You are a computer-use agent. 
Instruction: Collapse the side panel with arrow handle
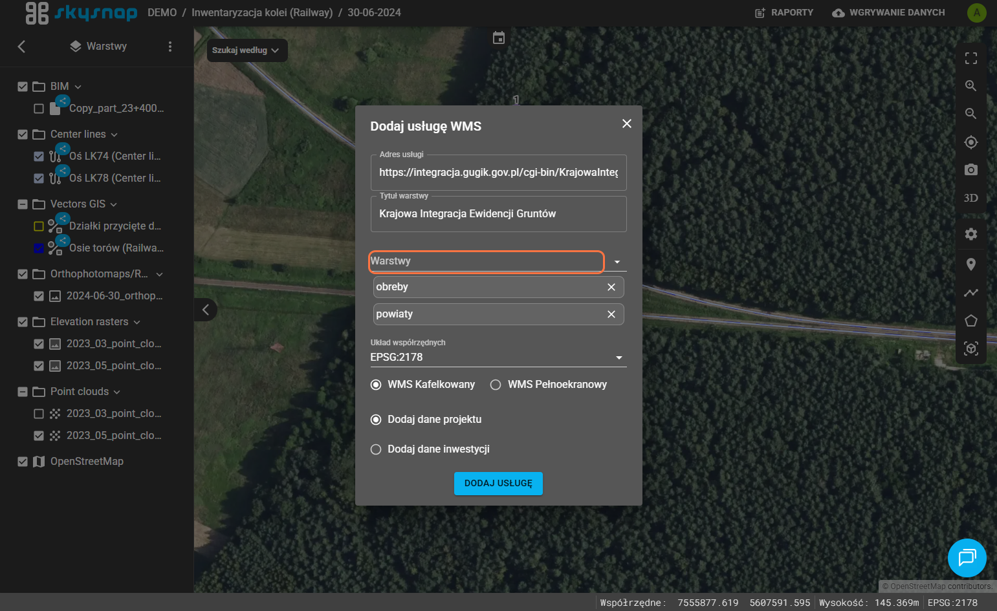205,310
